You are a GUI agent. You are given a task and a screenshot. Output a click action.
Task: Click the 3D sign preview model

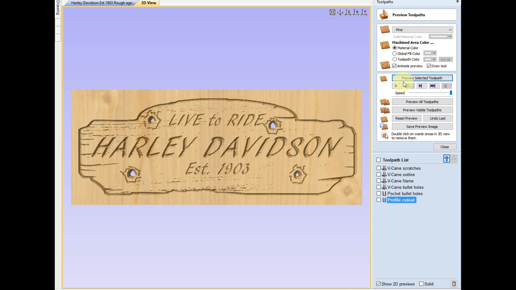(x=217, y=147)
